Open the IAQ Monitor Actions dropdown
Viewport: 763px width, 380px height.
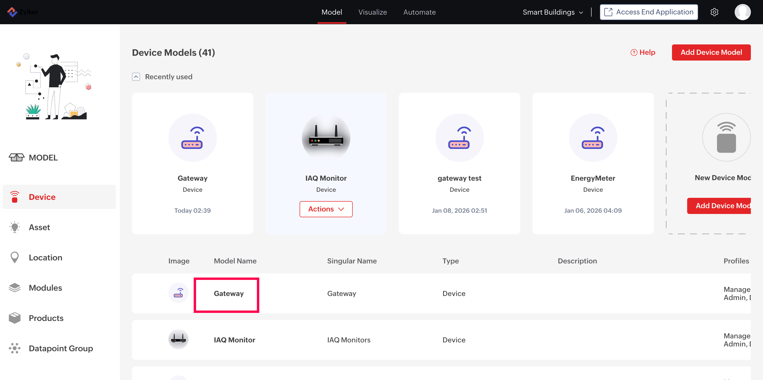(326, 209)
